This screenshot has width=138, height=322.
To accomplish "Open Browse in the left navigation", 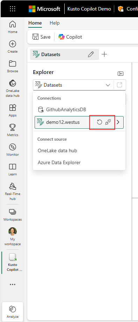I will coord(13,66).
